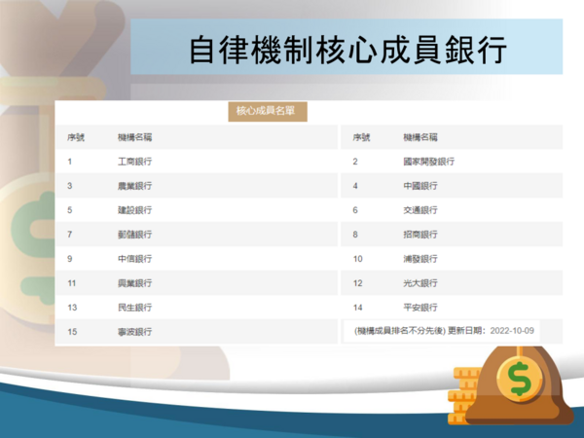Click the 機構名稱 header above 工商銀行
The image size is (584, 438).
pyautogui.click(x=135, y=137)
